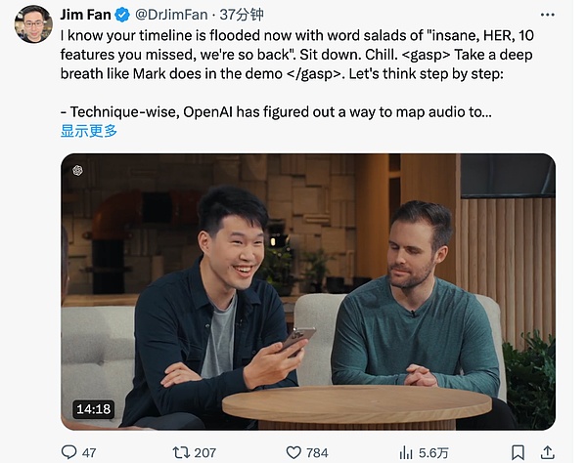This screenshot has height=463, width=587.
Task: Play the embedded demo video
Action: (308, 291)
